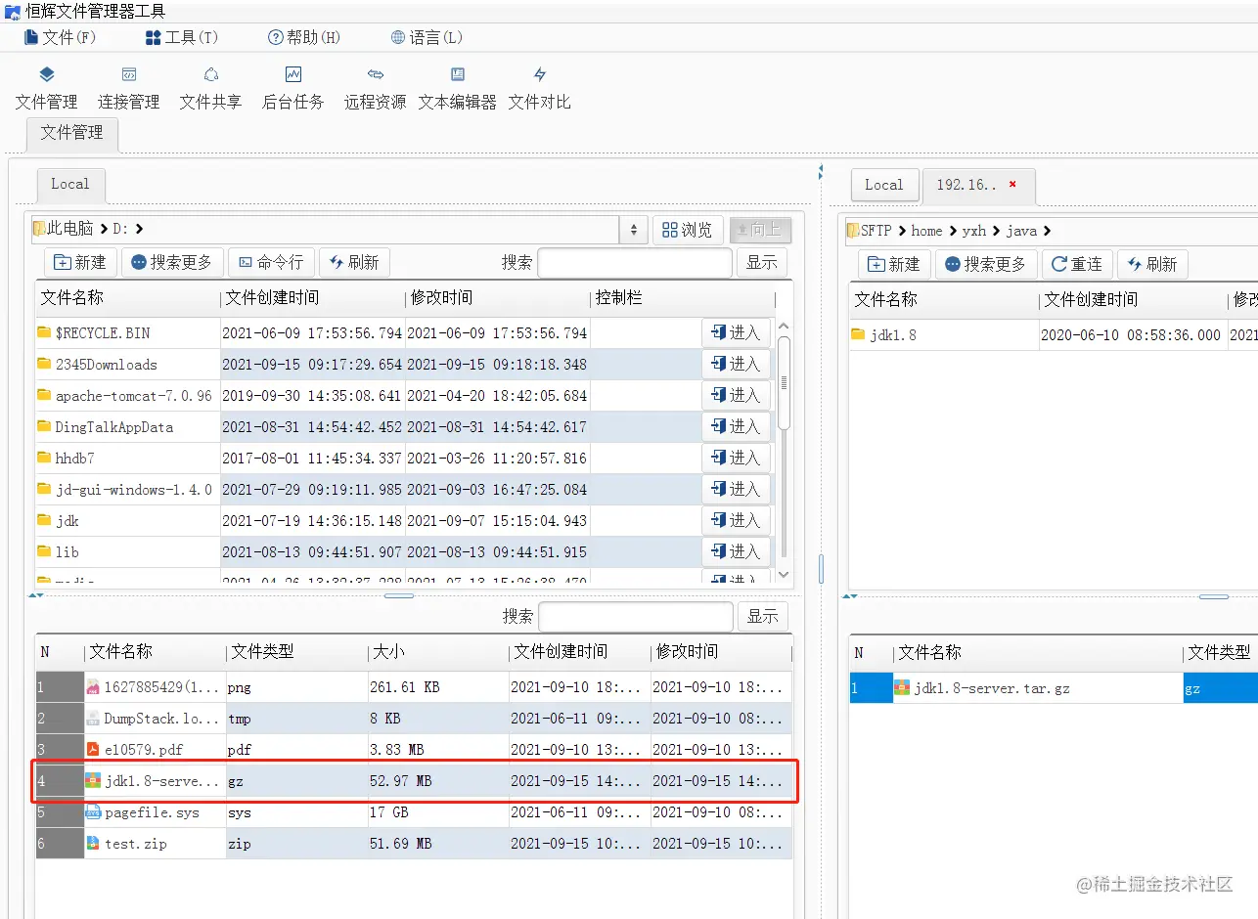Click the search field above the 大小 column

(x=636, y=616)
